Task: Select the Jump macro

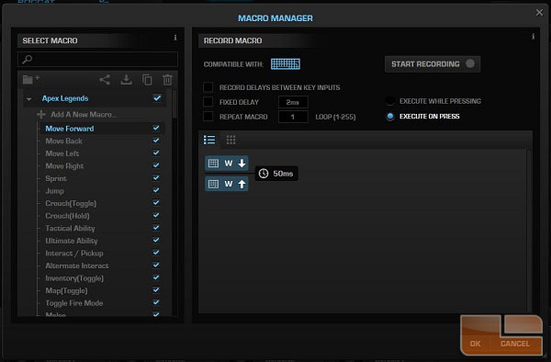Action: 54,191
